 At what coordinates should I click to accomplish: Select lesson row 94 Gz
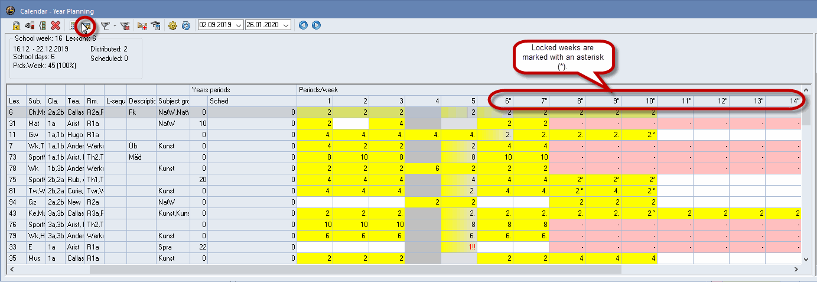[404, 202]
